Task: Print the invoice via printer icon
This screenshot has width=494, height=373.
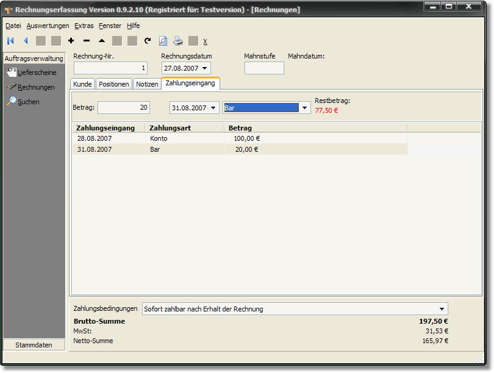Action: click(178, 41)
